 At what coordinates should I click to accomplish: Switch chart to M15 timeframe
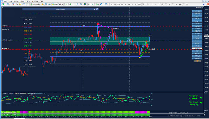pyautogui.click(x=119, y=4)
